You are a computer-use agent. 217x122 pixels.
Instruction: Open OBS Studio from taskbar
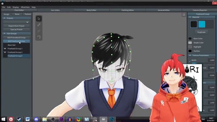[53, 119]
